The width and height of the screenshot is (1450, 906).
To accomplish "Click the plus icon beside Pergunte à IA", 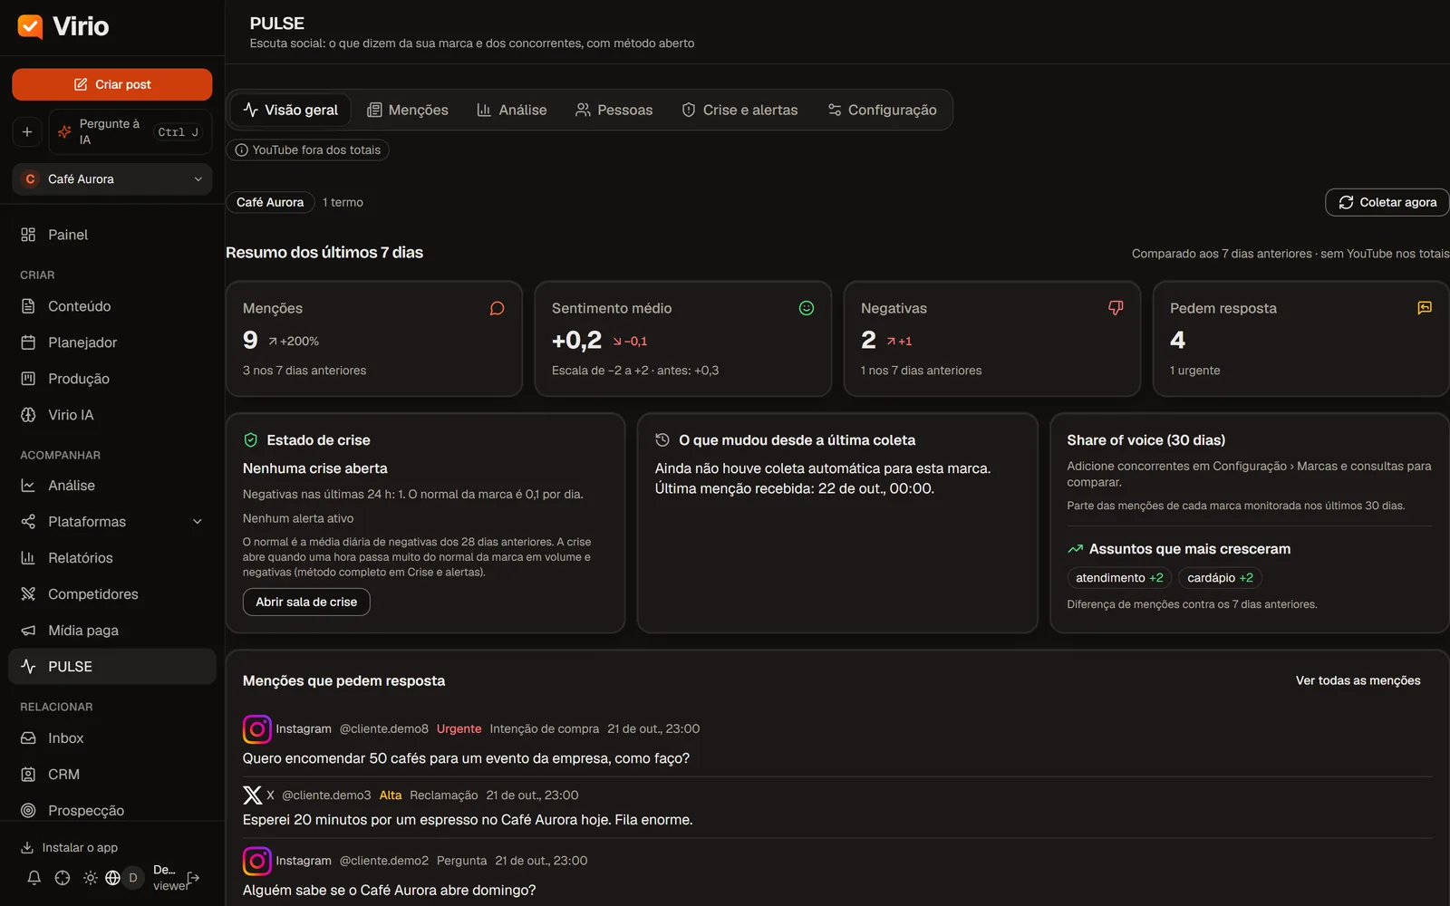I will coord(27,132).
